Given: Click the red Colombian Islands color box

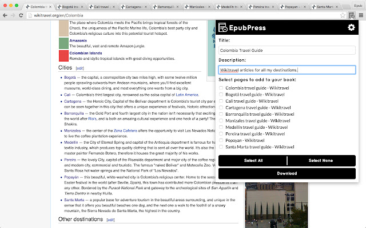Looking at the screenshot, I should (63, 56).
